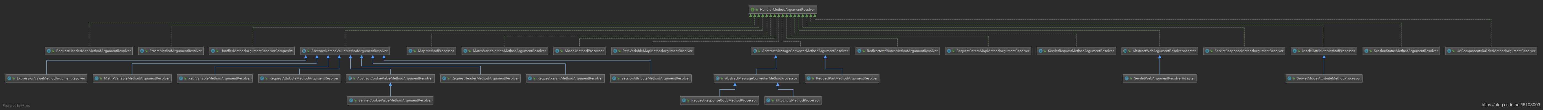
Task: Click the Powered by yFiles label
Action: click(x=16, y=106)
